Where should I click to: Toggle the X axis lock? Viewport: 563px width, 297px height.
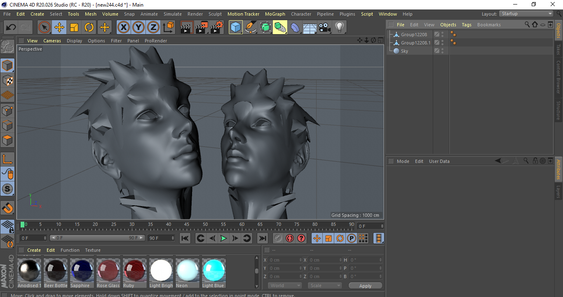(x=123, y=28)
